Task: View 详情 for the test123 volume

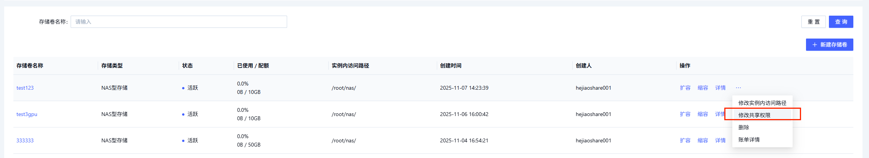Action: point(720,88)
